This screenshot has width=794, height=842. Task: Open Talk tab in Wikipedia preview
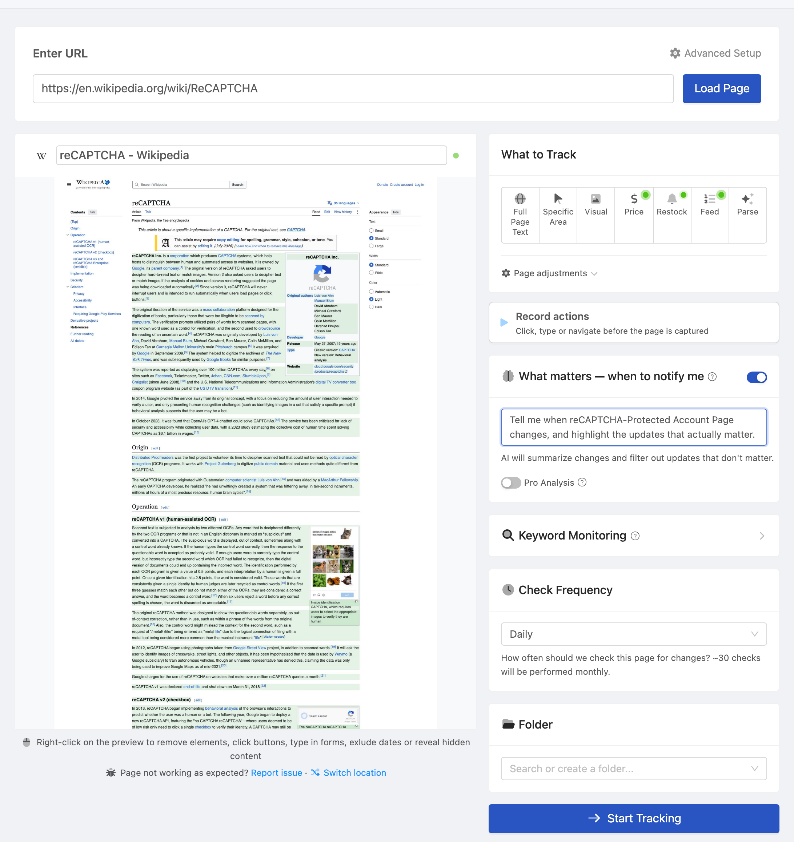coord(148,212)
